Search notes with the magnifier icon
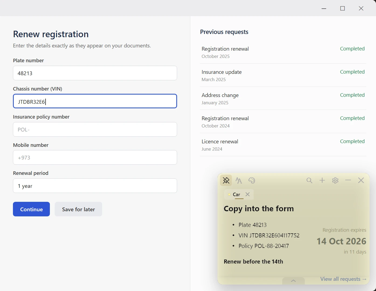This screenshot has width=376, height=291. click(x=309, y=180)
